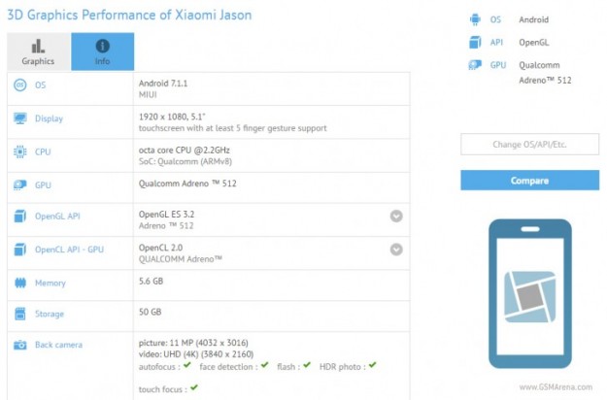
Task: Click the Back camera icon
Action: click(x=19, y=345)
